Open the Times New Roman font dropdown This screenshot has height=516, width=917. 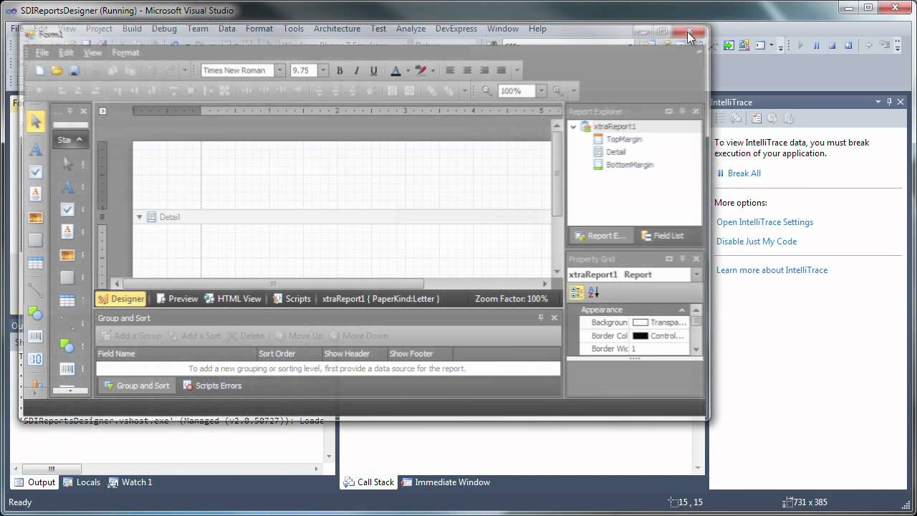tap(280, 70)
